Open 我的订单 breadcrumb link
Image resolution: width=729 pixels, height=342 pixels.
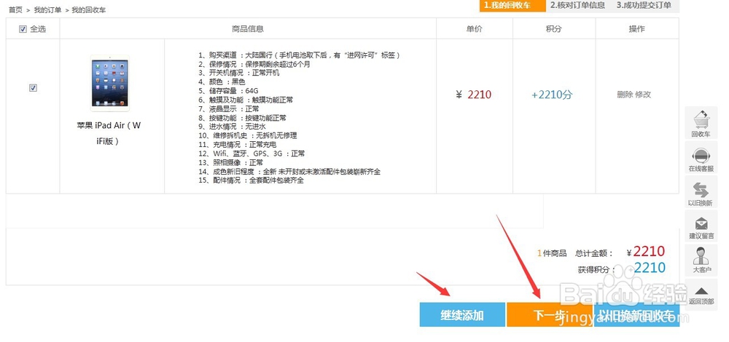point(47,9)
